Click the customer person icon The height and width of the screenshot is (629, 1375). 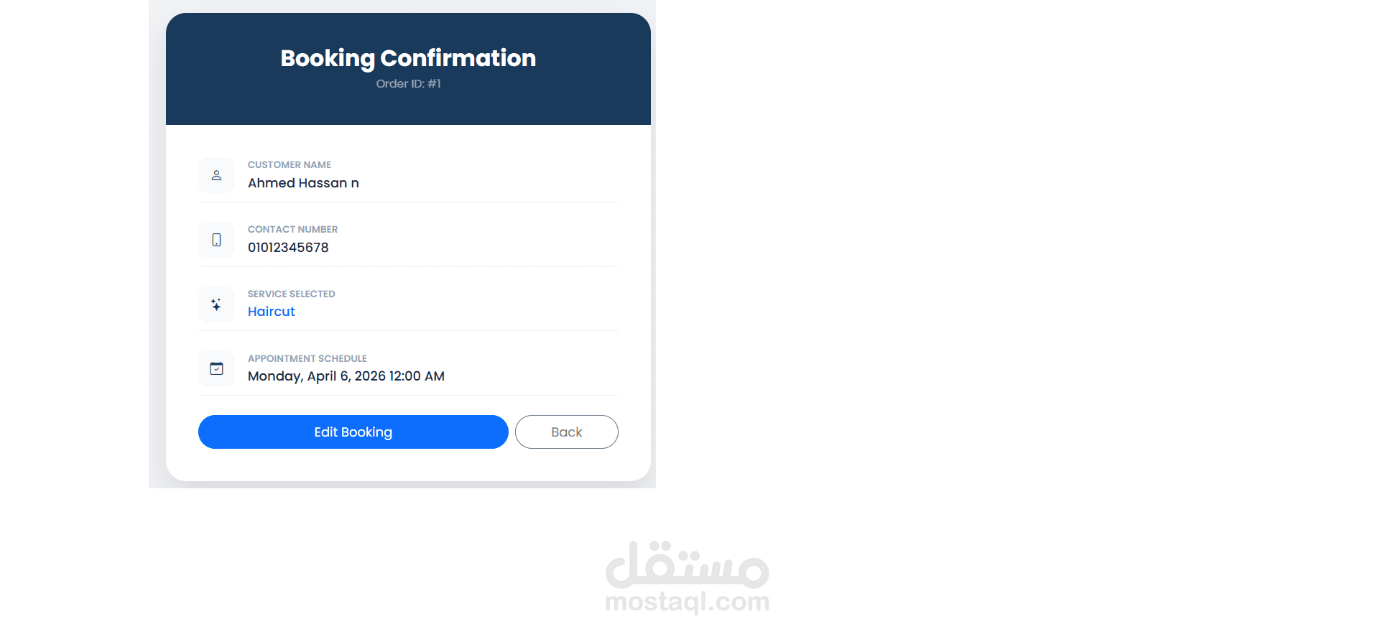click(x=216, y=175)
